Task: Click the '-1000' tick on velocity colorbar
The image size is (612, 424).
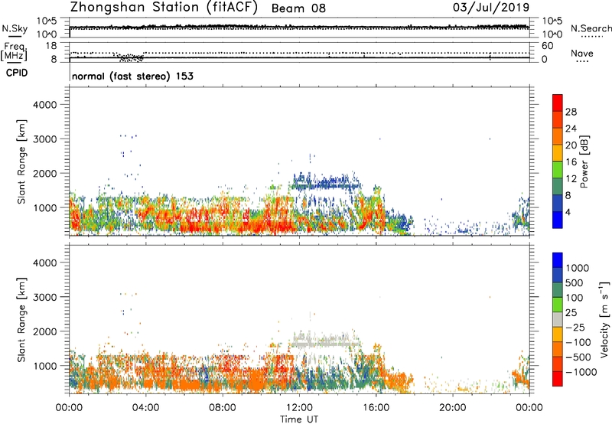Action: (x=581, y=372)
